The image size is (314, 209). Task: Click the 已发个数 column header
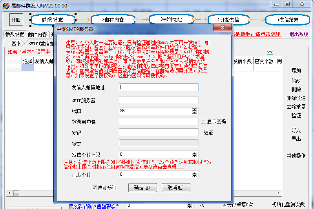264,61
